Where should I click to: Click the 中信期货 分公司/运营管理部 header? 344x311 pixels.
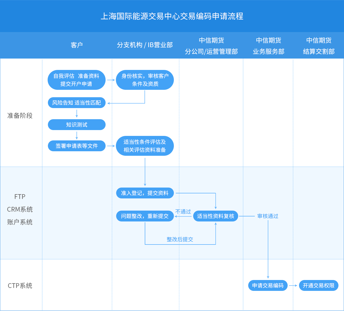pos(212,45)
